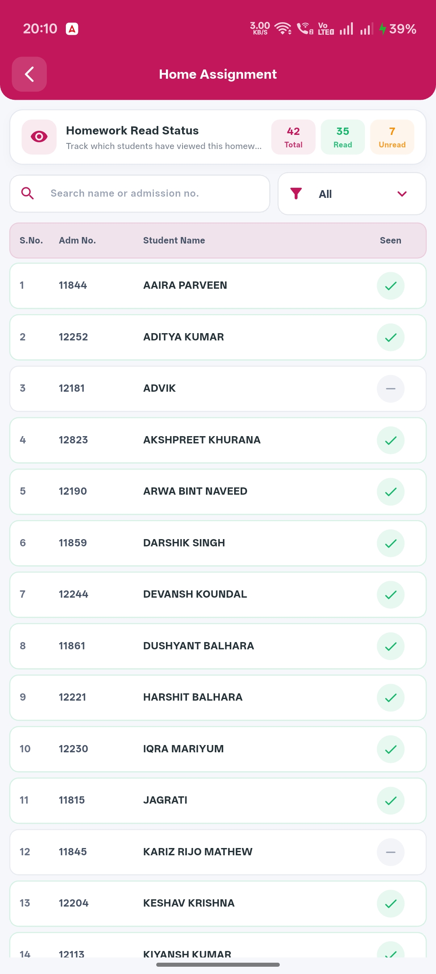Expand the filter chevron arrow
Screen dimensions: 436x974
point(402,194)
